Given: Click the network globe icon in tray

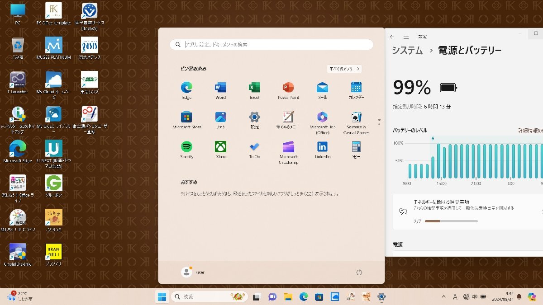Looking at the screenshot, I should (x=465, y=296).
